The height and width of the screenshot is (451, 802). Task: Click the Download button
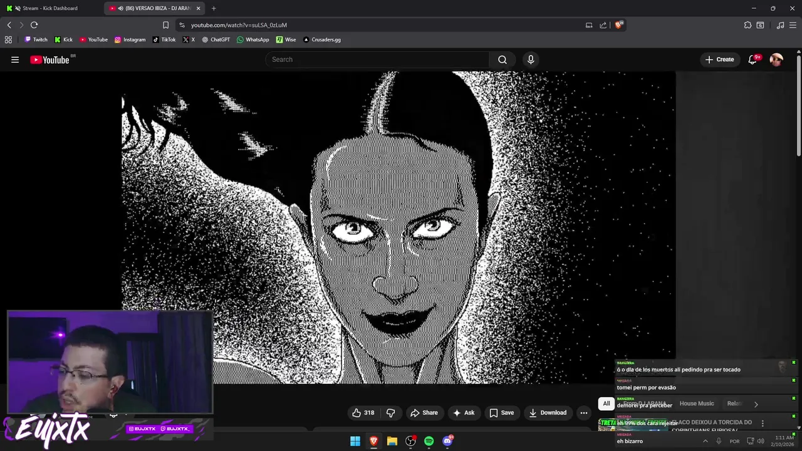point(548,413)
